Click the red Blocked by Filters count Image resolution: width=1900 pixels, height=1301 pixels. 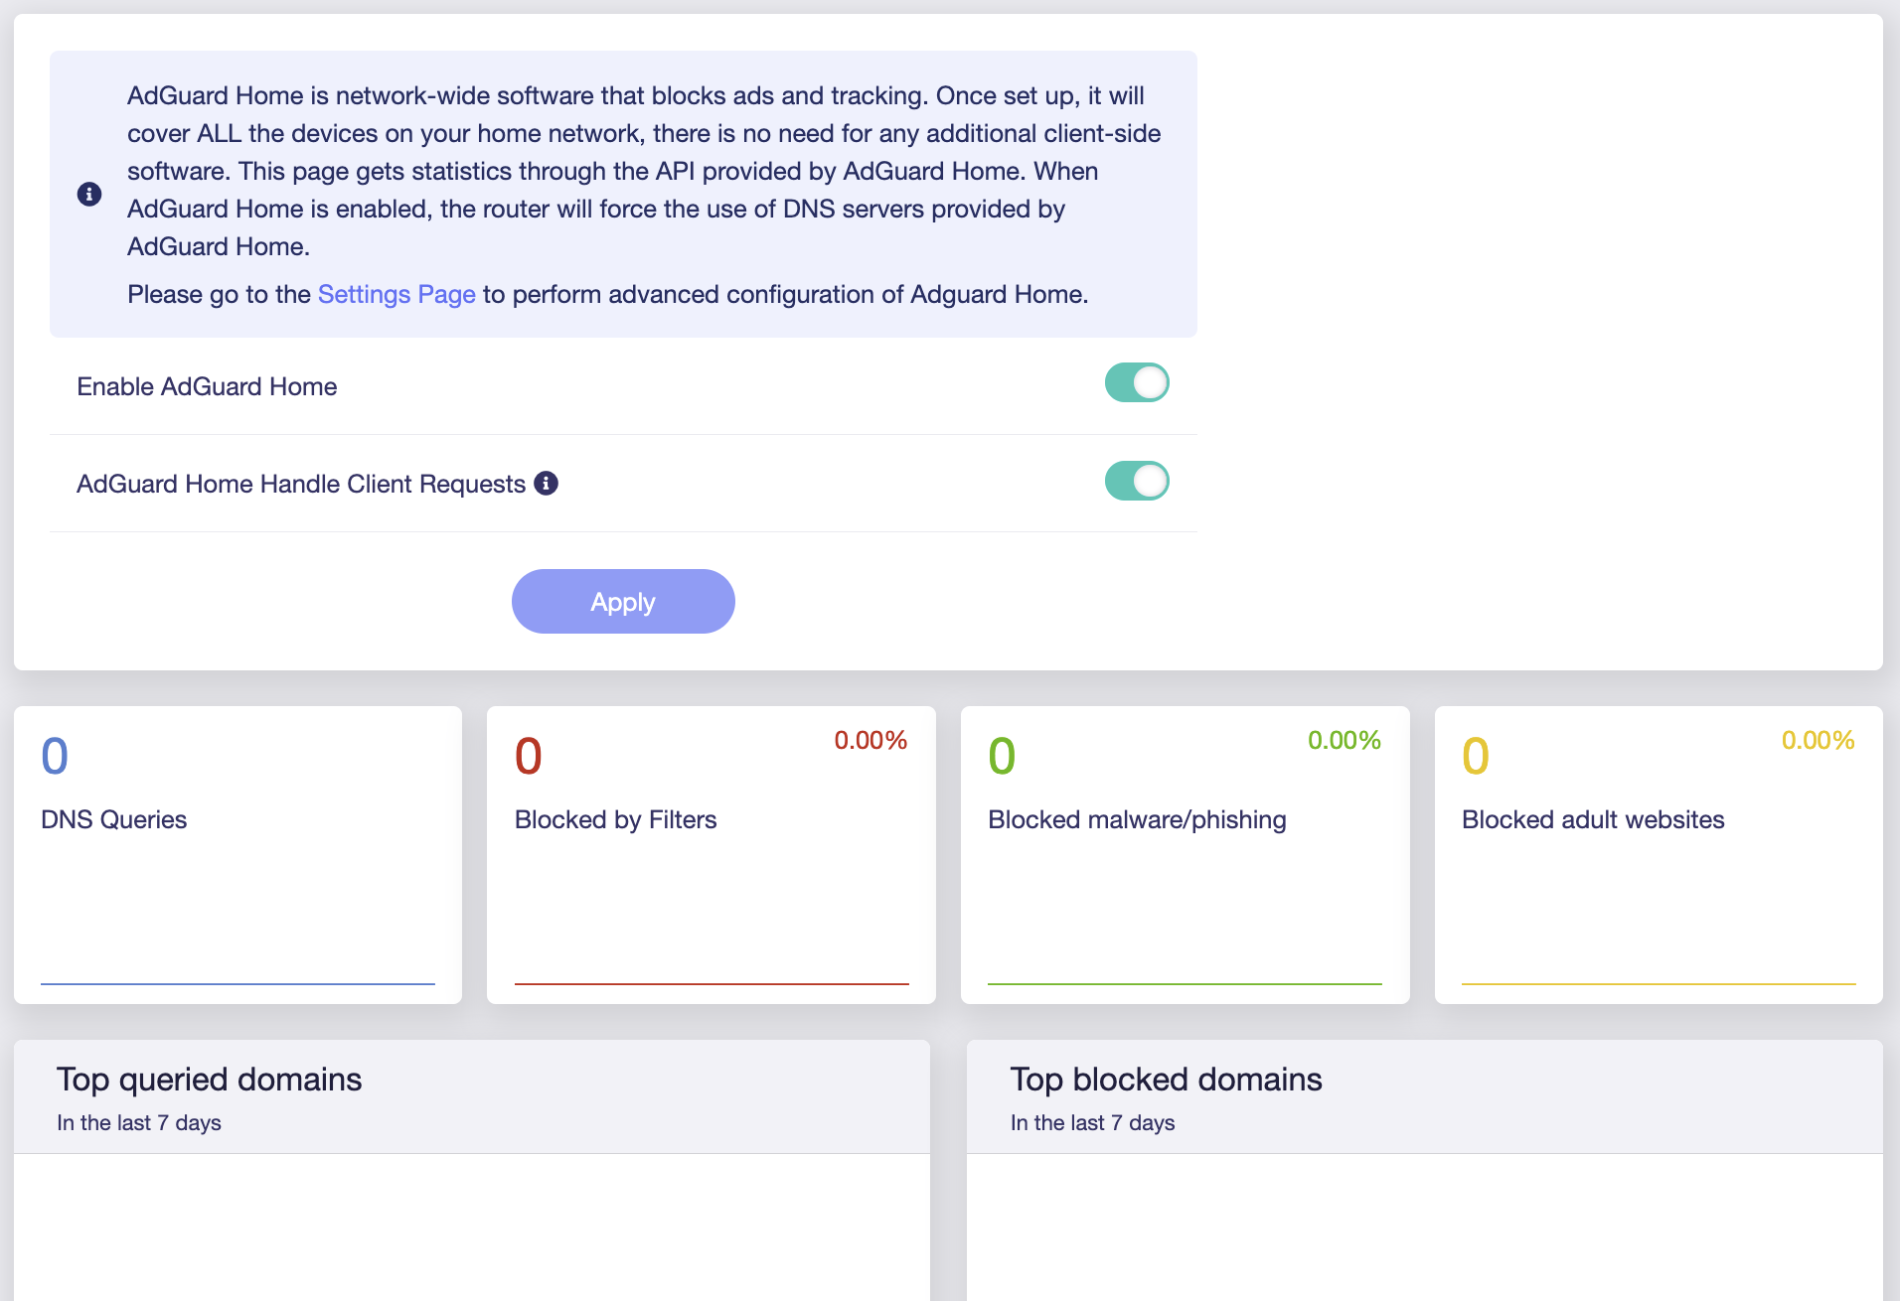pyautogui.click(x=529, y=756)
